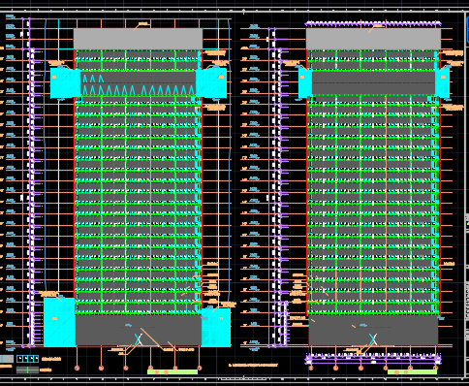Select the leftmost axis bubble under left elevation
469x386 pixels.
(x=77, y=368)
